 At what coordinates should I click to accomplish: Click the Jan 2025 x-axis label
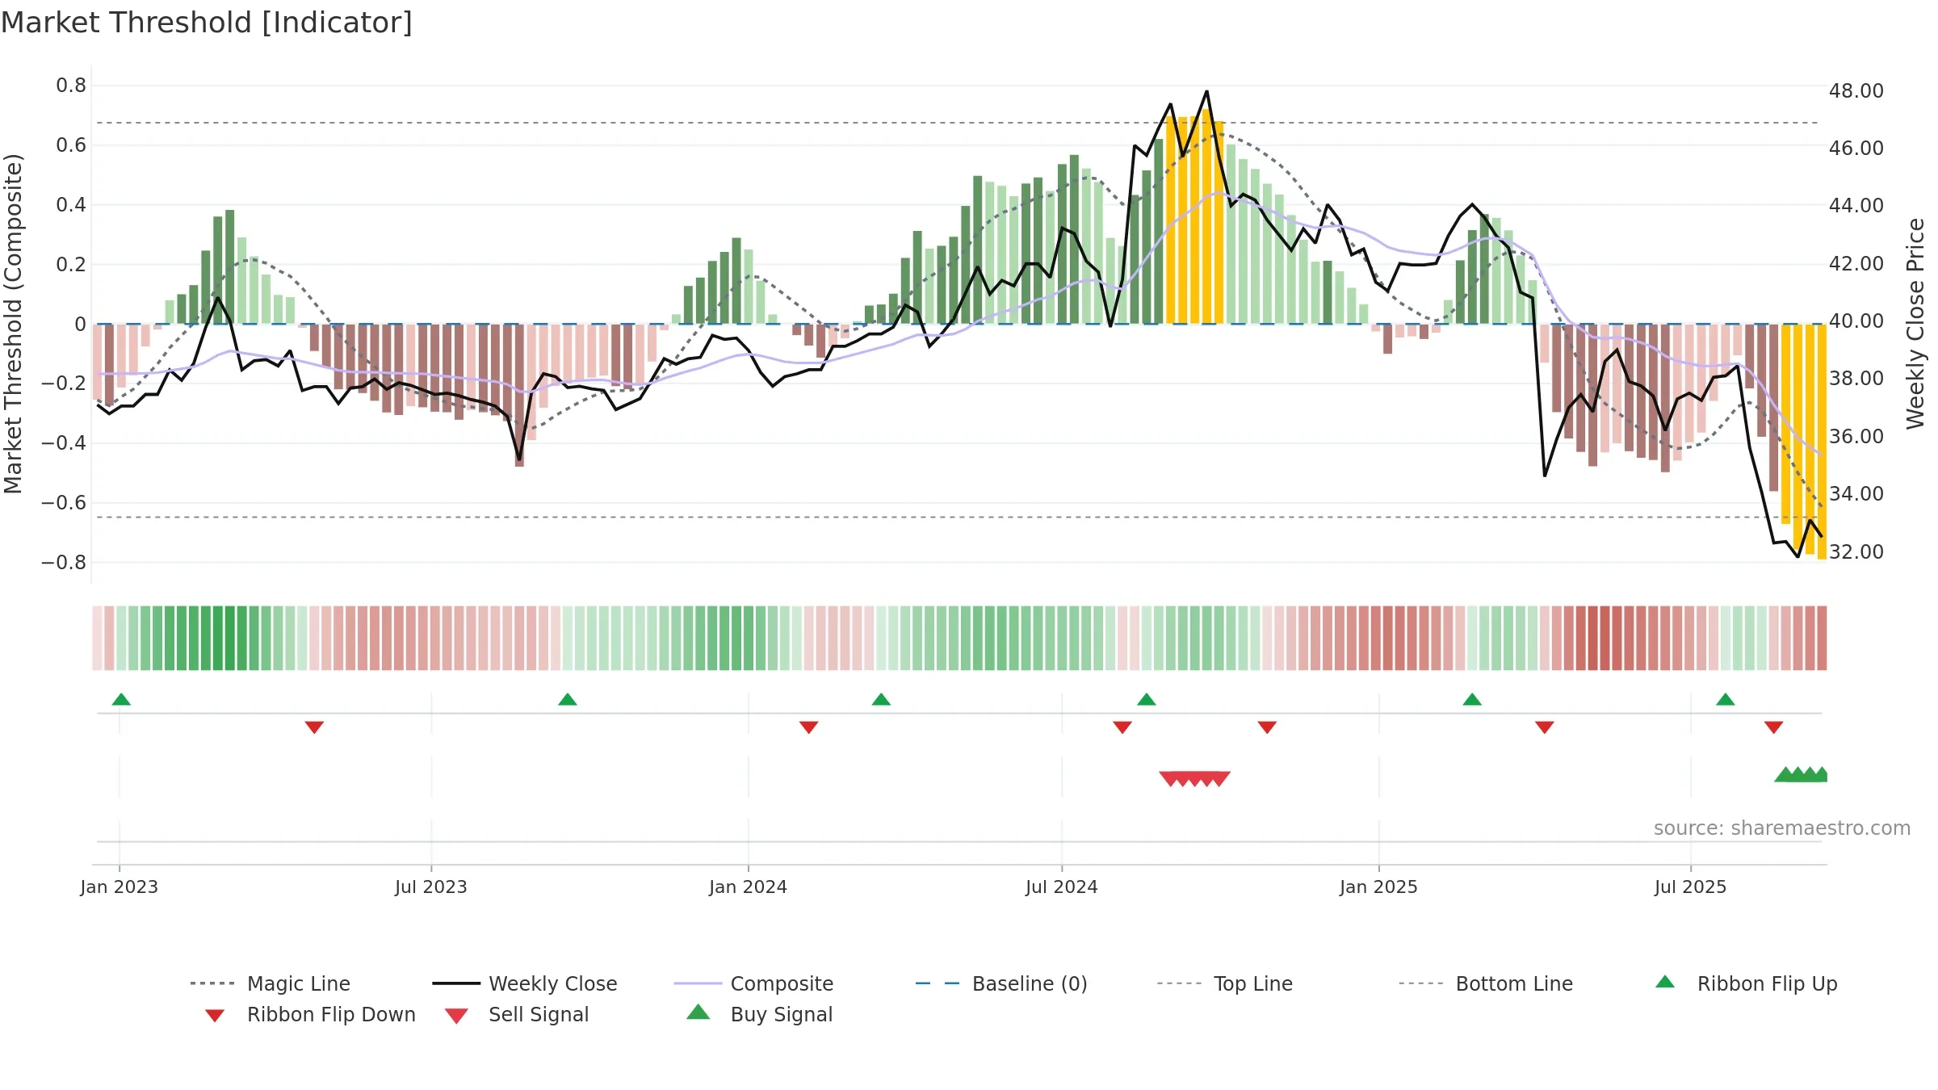(x=1379, y=887)
